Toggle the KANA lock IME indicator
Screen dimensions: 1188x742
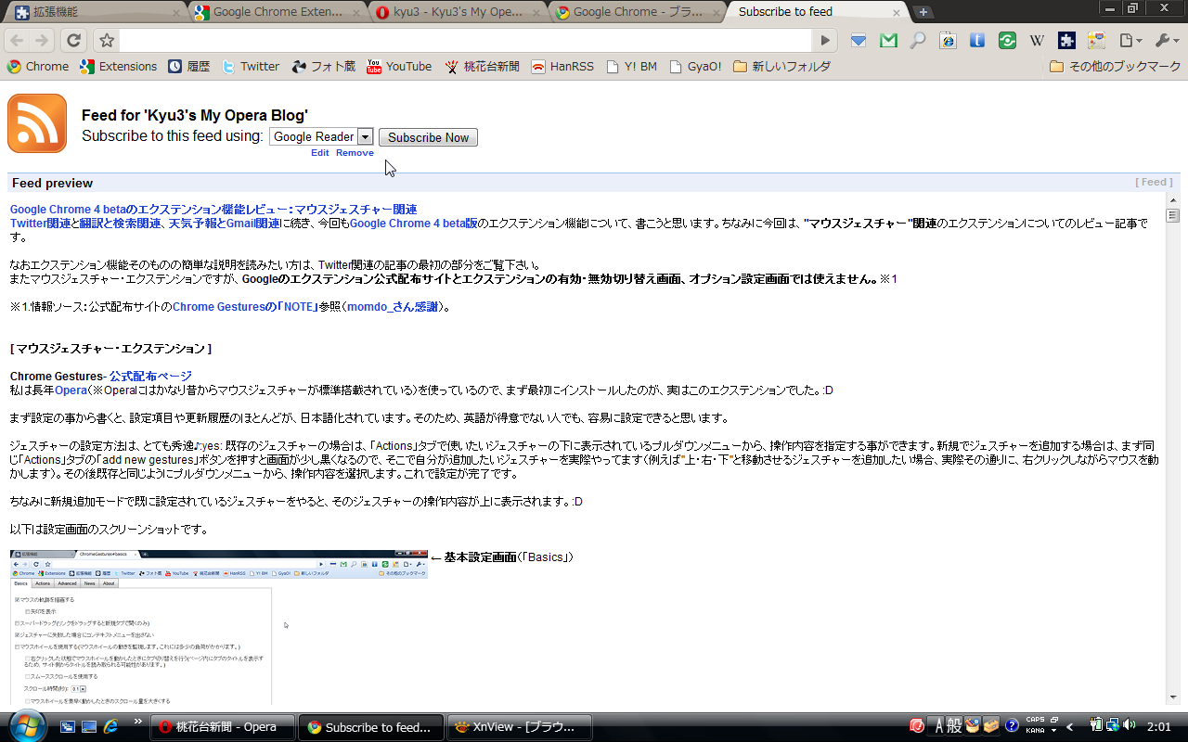coord(1035,730)
